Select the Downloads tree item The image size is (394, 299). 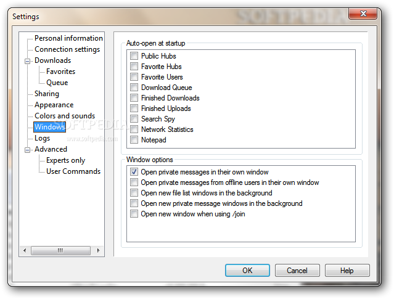53,60
